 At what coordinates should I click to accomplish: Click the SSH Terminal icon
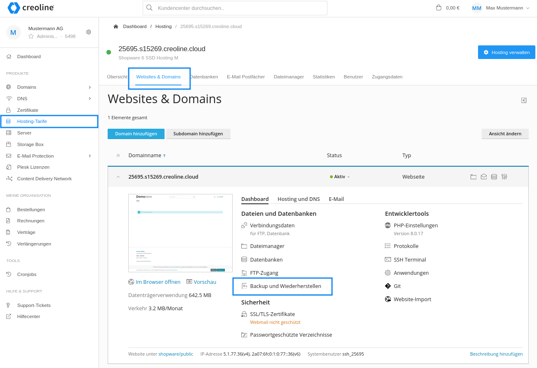pyautogui.click(x=388, y=259)
